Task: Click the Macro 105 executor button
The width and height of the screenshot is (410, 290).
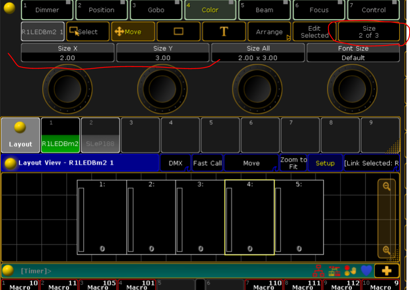Action: click(x=98, y=285)
